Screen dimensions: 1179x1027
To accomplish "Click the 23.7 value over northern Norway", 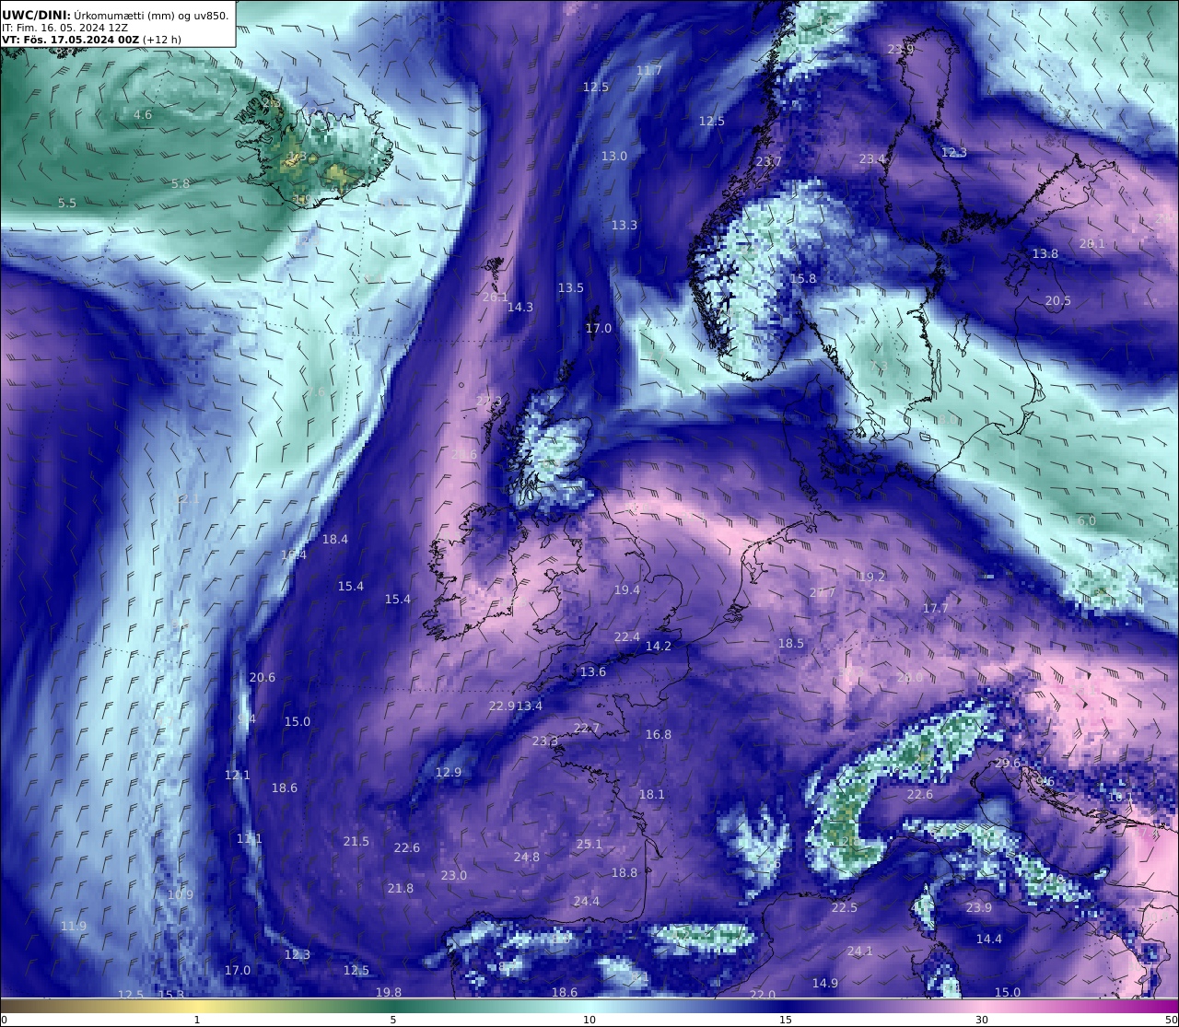I will coord(768,162).
